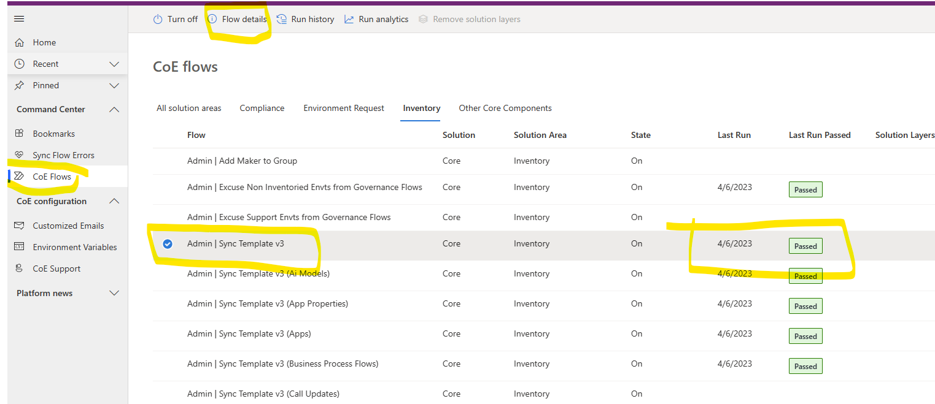Switch to the Compliance tab

point(262,108)
